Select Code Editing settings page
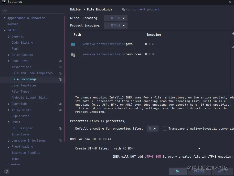This screenshot has height=176, width=234. (22, 43)
